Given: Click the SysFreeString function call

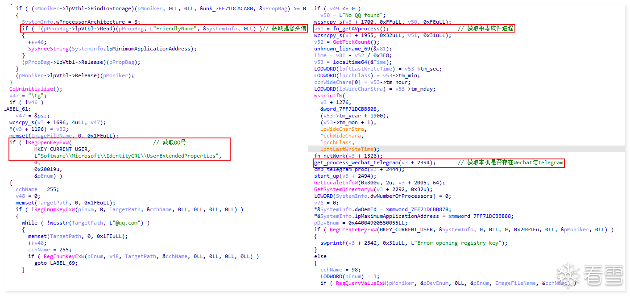Looking at the screenshot, I should point(49,49).
